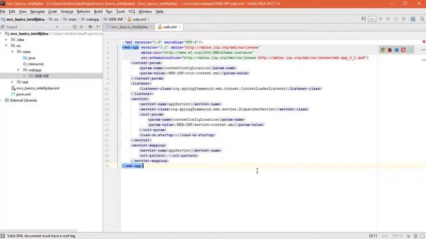This screenshot has height=239, width=426.
Task: Open in Opera browser preview icon
Action: pyautogui.click(x=403, y=50)
